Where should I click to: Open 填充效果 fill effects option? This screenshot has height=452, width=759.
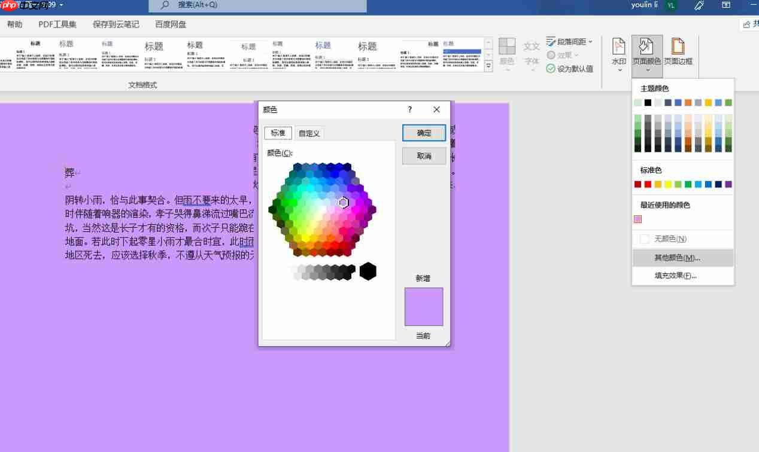[683, 276]
